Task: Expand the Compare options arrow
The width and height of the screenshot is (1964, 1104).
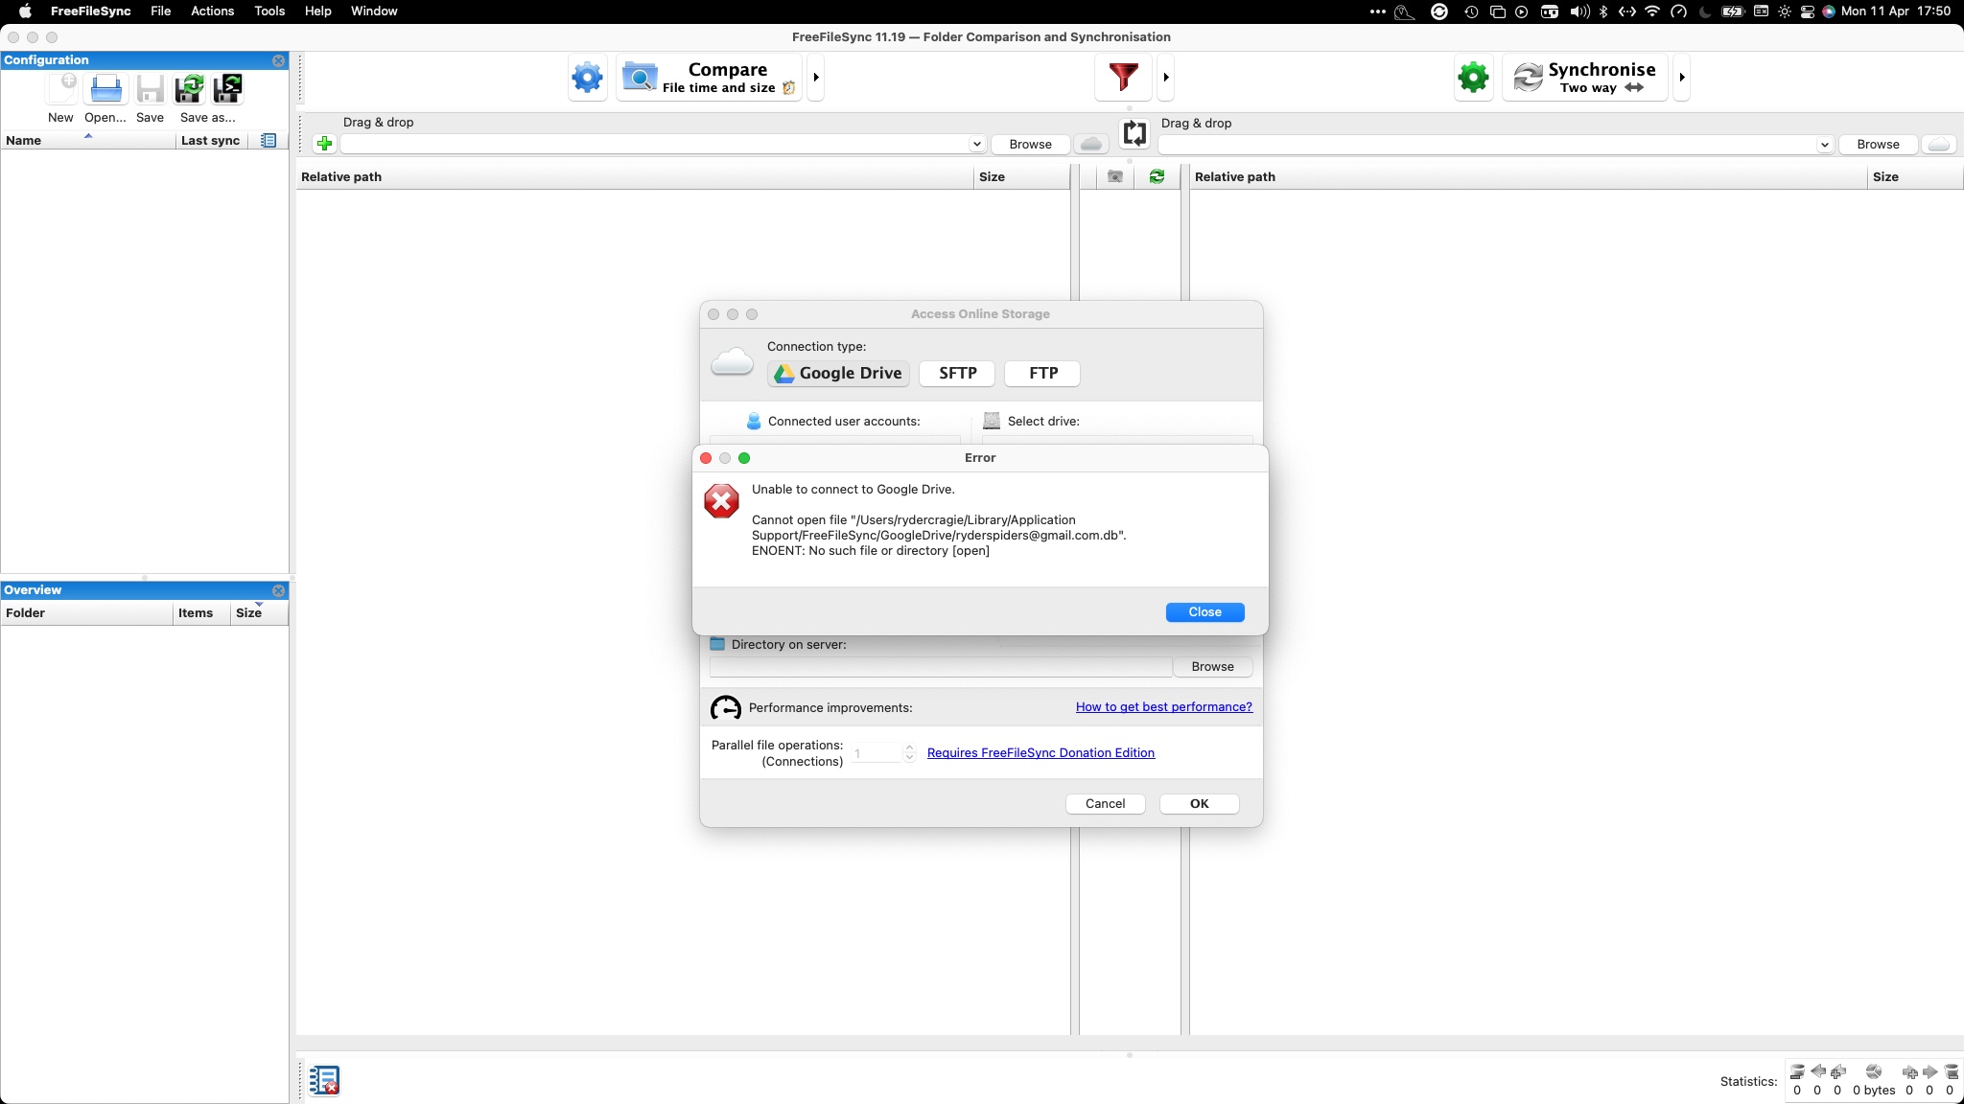Action: [x=816, y=77]
